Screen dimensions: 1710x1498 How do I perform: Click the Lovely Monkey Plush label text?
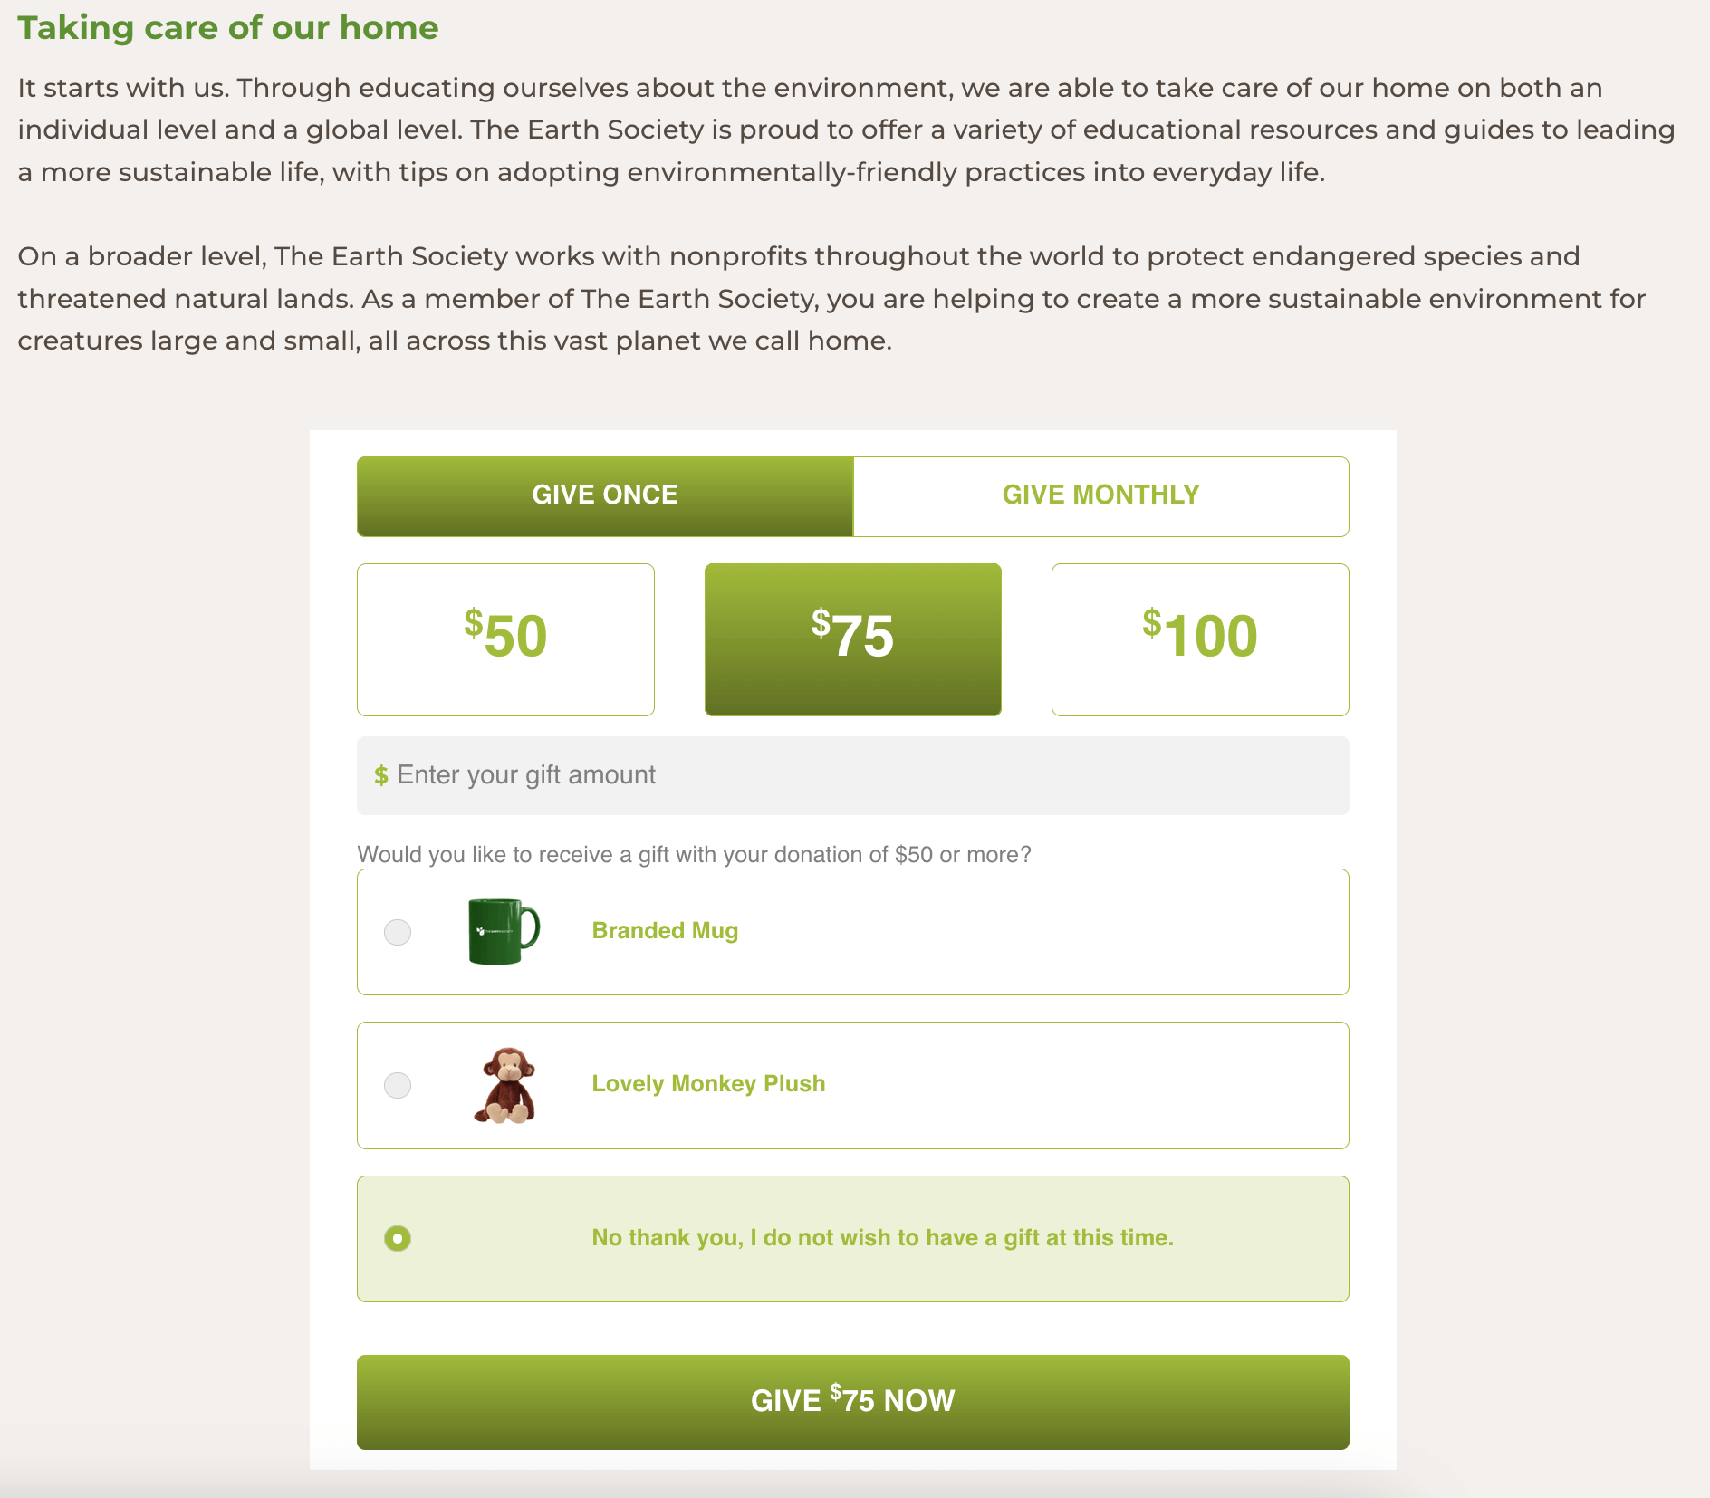[x=708, y=1084]
